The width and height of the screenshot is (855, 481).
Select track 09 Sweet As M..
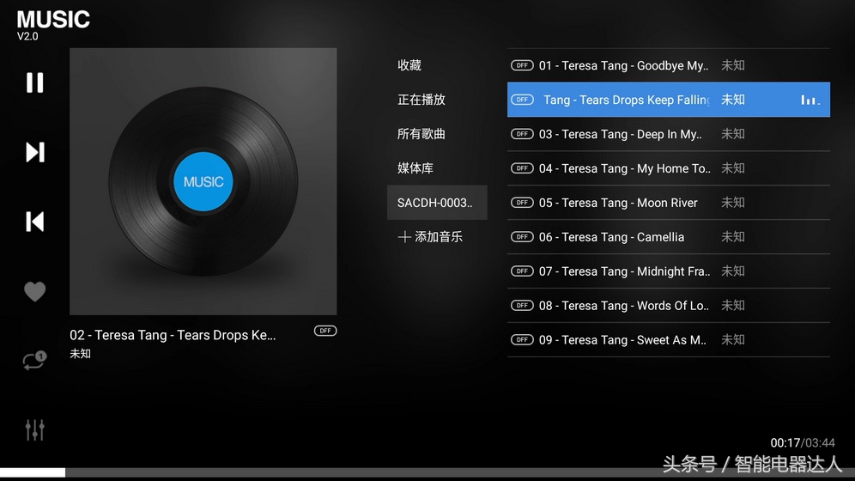(669, 340)
